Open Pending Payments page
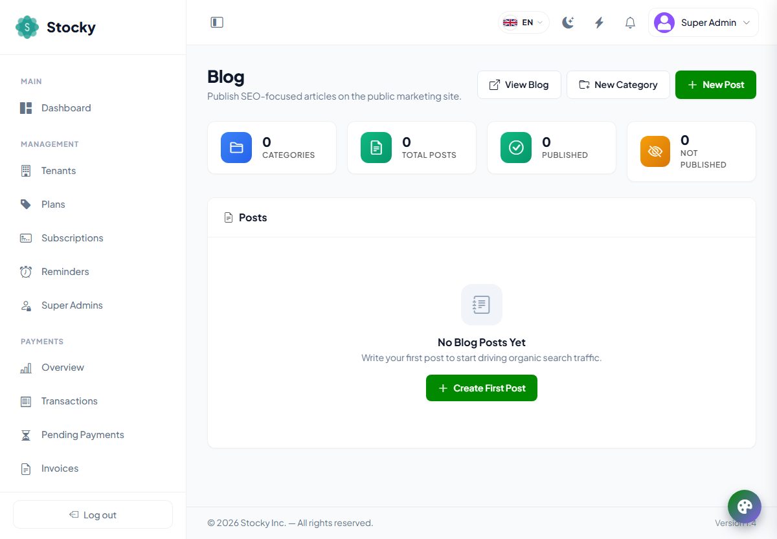The image size is (777, 539). [x=93, y=435]
